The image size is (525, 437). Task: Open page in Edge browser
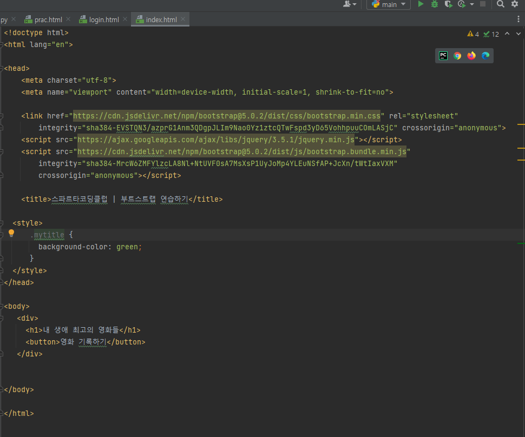coord(485,56)
